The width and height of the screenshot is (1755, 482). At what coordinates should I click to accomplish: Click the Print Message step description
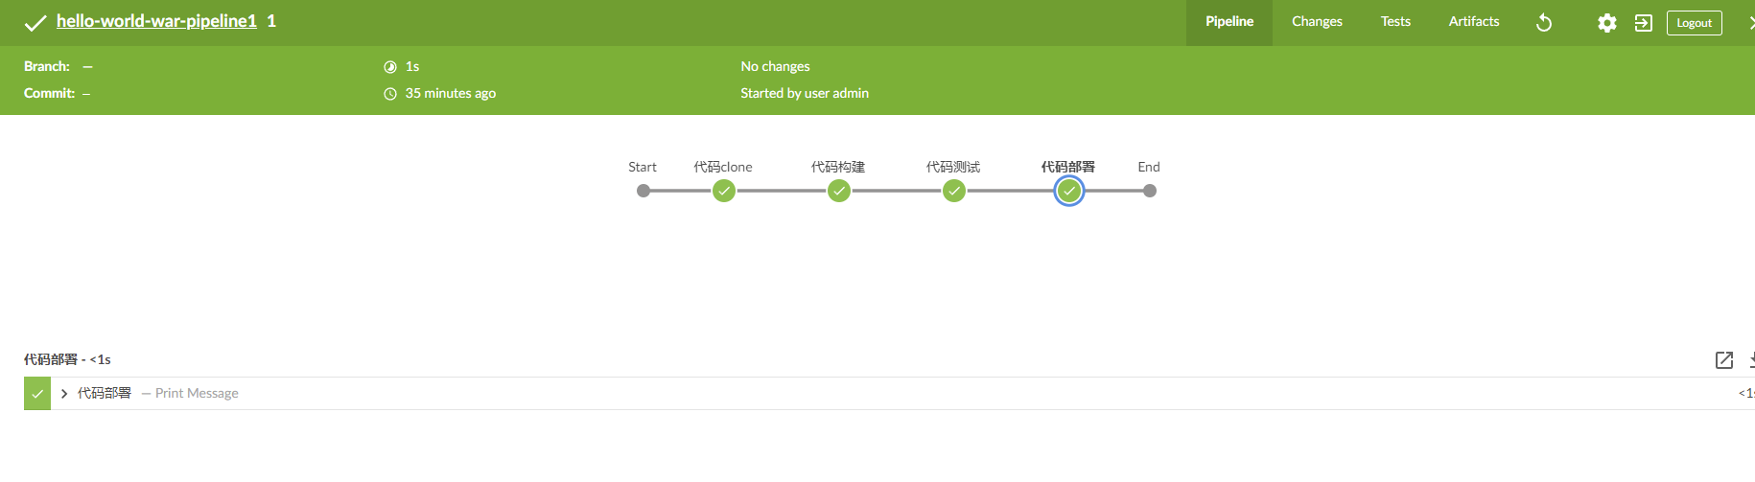coord(197,394)
